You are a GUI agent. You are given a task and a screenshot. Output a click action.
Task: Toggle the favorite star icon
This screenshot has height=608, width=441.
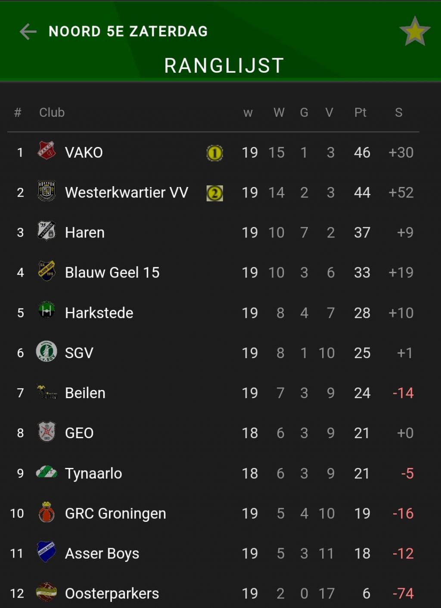[x=415, y=31]
